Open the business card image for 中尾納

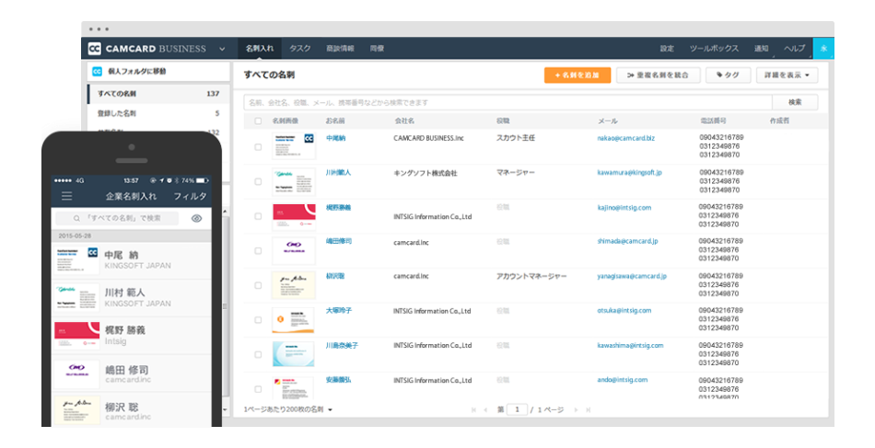pyautogui.click(x=293, y=145)
